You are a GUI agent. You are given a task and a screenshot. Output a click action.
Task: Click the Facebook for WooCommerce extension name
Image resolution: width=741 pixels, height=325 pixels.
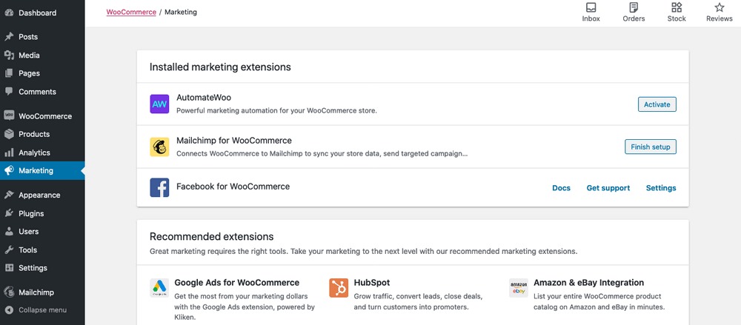[x=233, y=187]
